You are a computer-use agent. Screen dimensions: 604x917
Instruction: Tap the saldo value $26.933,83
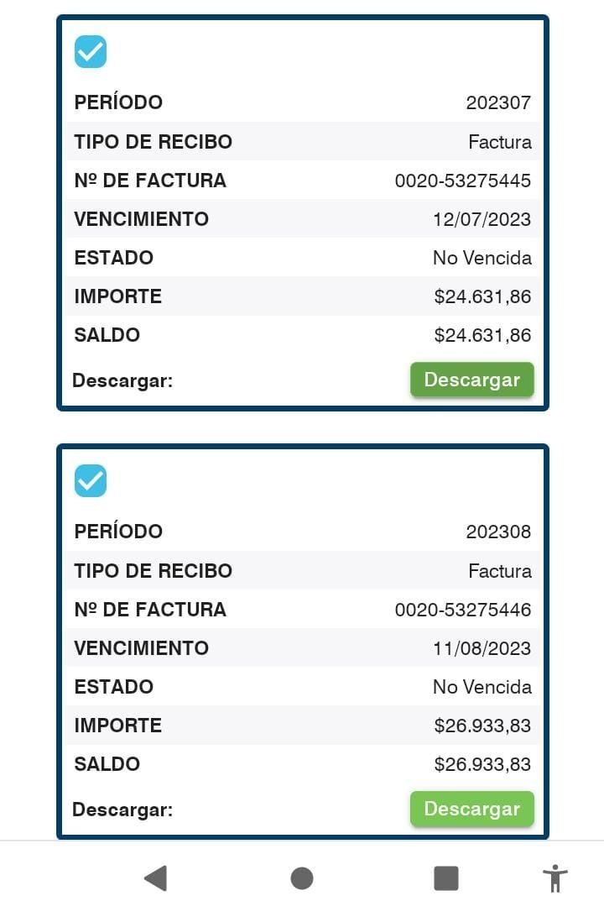pos(482,764)
